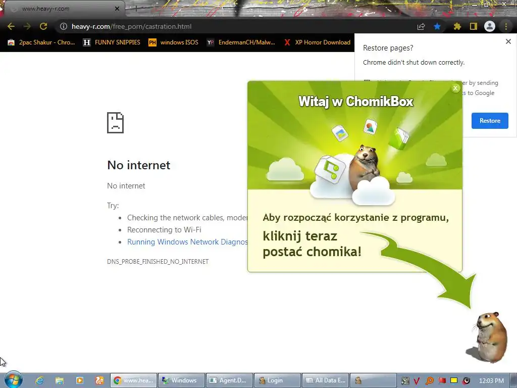Click the Show desktop strip after the clock
Image resolution: width=517 pixels, height=388 pixels.
(x=513, y=380)
